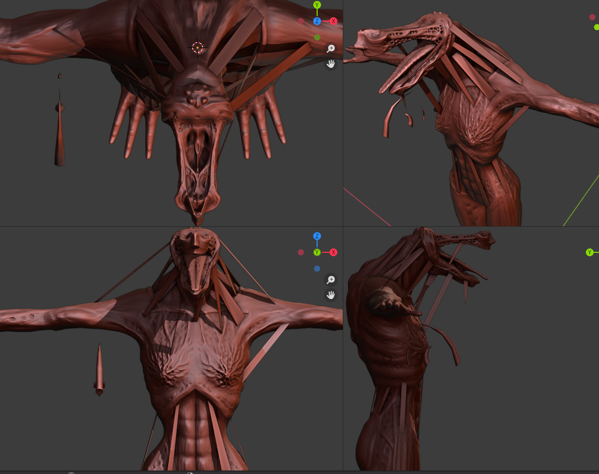Click the red X ball in front-view gizmo
599x474 pixels.
[x=333, y=252]
